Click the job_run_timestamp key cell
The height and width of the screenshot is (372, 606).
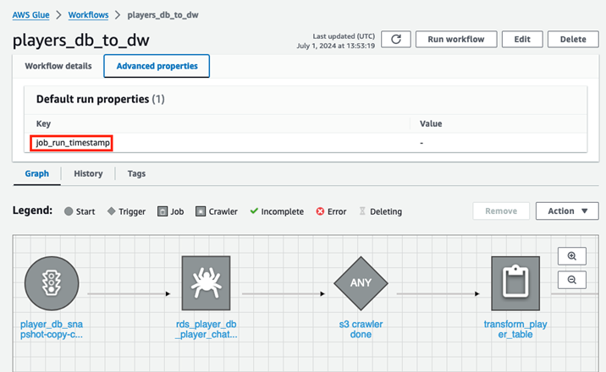point(73,143)
